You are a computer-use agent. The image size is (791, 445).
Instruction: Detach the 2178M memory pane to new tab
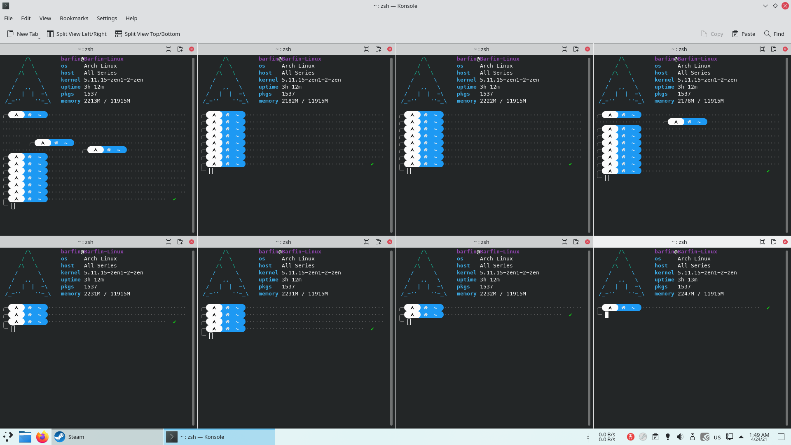774,49
